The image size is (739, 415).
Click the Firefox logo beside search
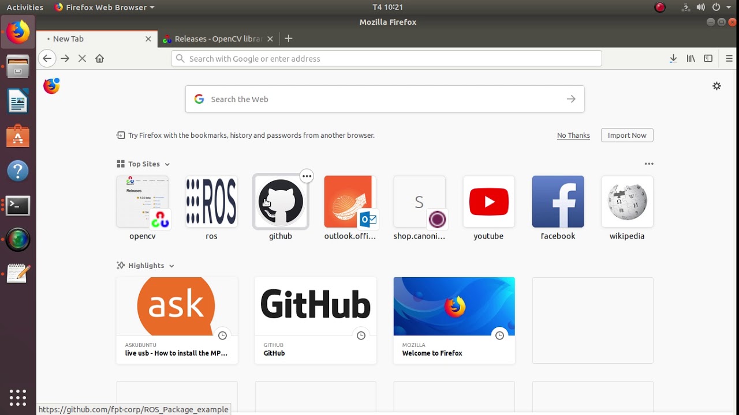51,86
